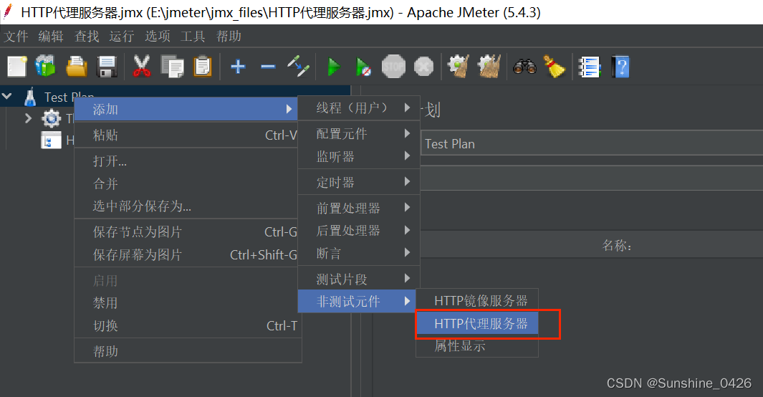Click the Copy icon in toolbar
763x397 pixels.
tap(172, 67)
